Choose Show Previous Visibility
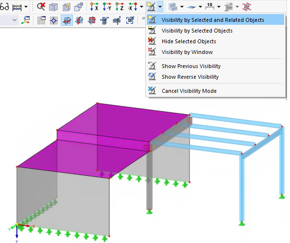Viewport: 290px width, 243px height. (215, 66)
